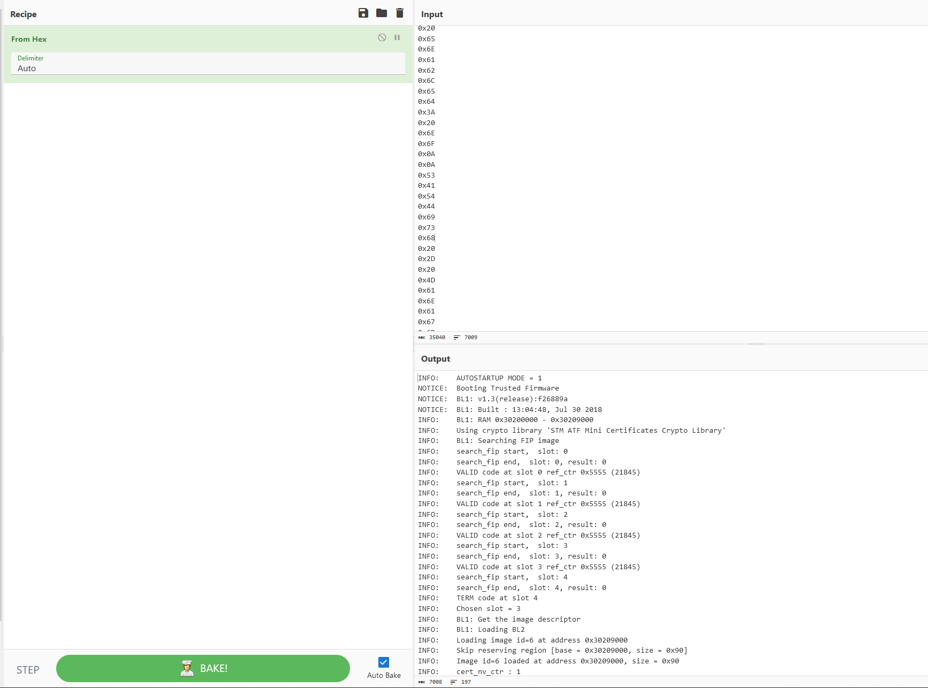Click the input line count 7009
Image resolution: width=928 pixels, height=688 pixels.
466,338
